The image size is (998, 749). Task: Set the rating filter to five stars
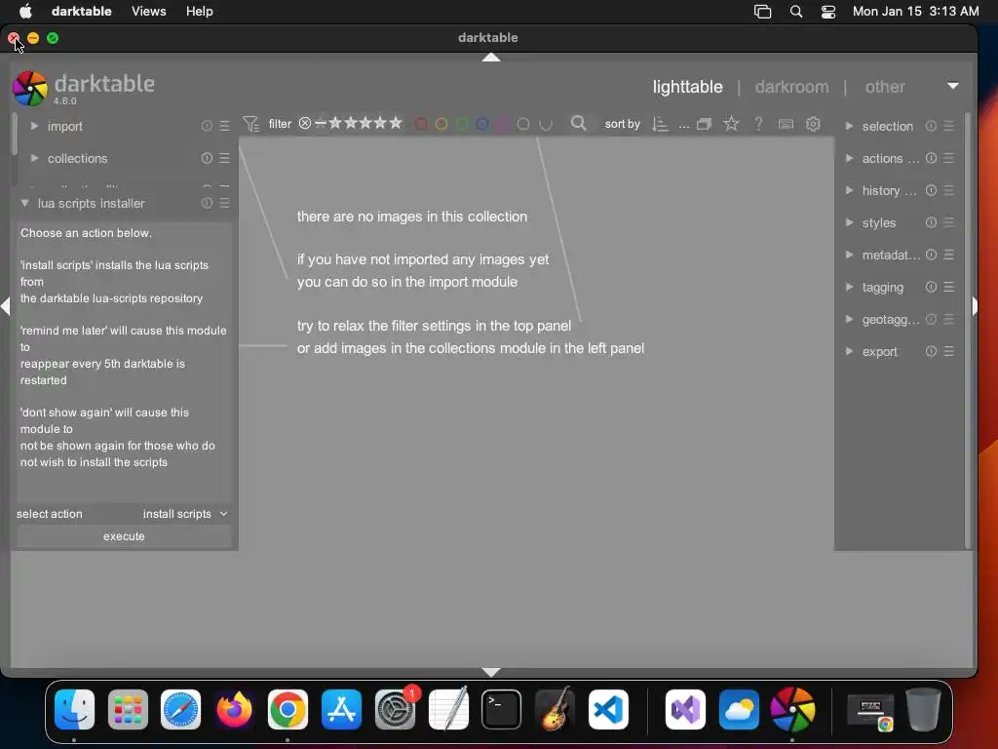point(396,123)
